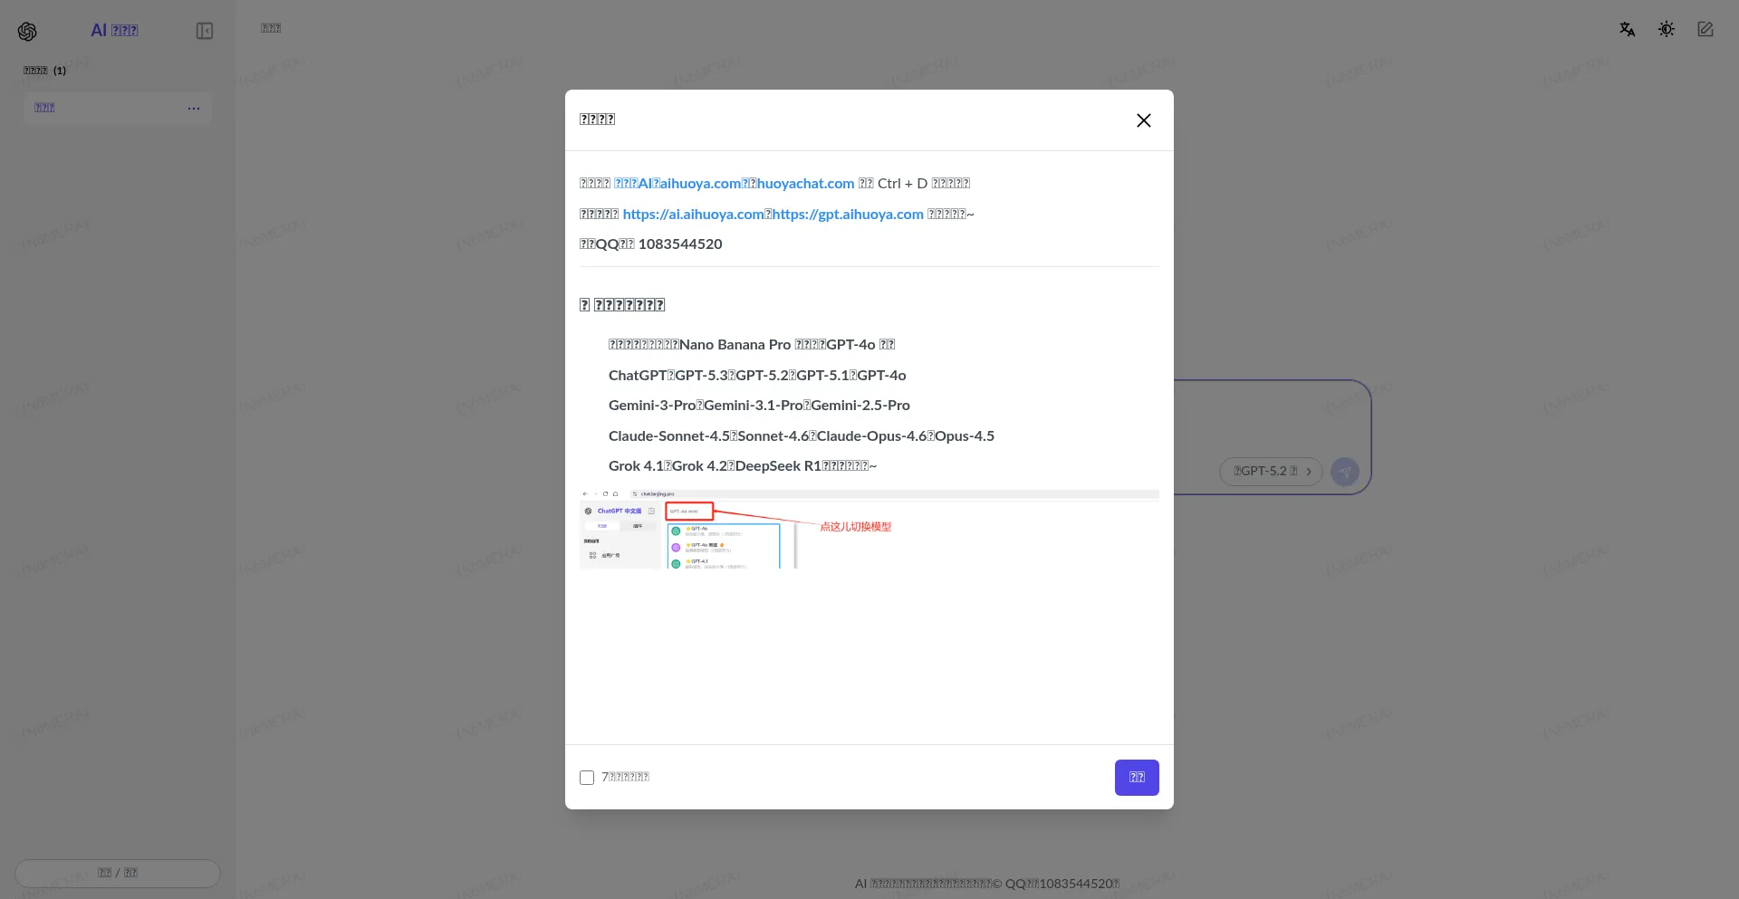Click the translate language icon
Screen dimensions: 1739x899
[x=1628, y=30]
